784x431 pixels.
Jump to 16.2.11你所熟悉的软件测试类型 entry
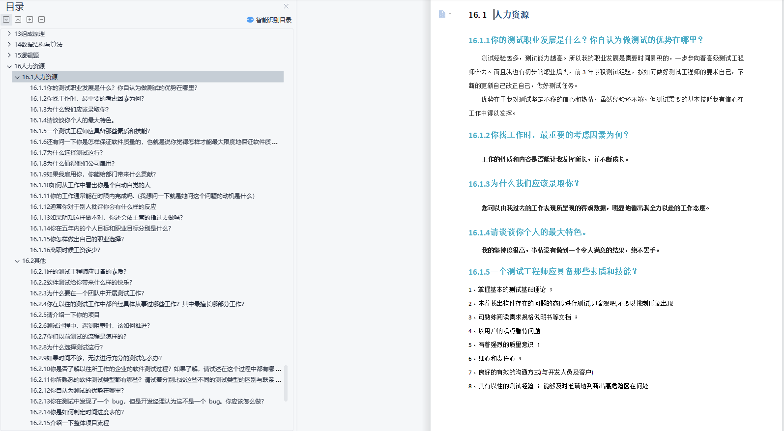click(x=155, y=380)
